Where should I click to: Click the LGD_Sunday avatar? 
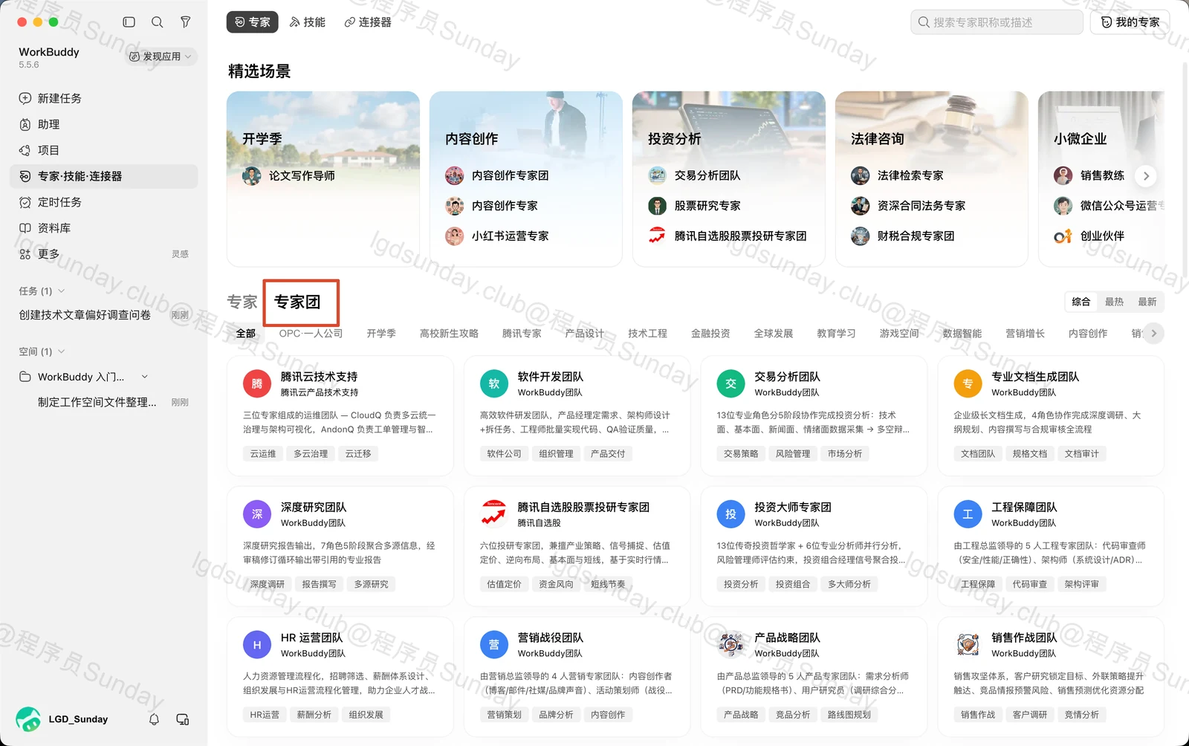28,719
